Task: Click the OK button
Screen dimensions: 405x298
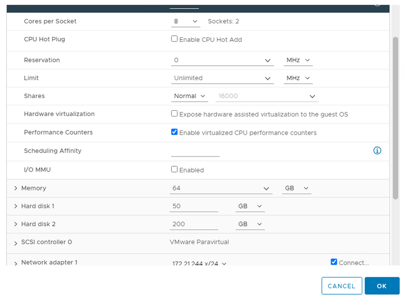Action: click(x=382, y=286)
